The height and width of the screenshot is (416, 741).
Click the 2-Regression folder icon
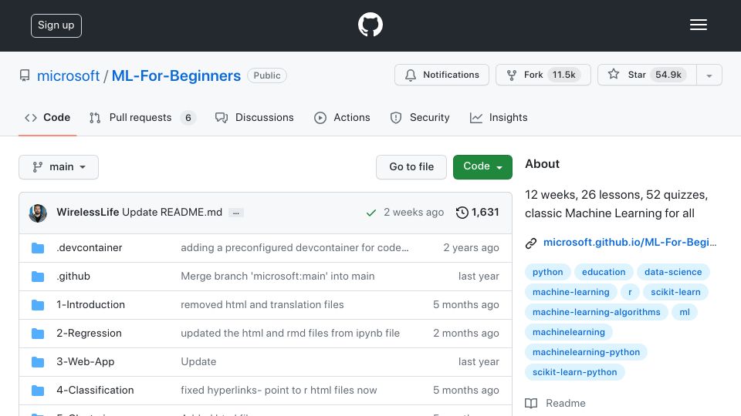38,334
